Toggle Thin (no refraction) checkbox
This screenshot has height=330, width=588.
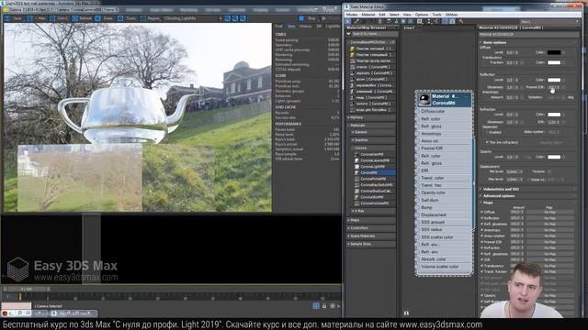point(488,143)
